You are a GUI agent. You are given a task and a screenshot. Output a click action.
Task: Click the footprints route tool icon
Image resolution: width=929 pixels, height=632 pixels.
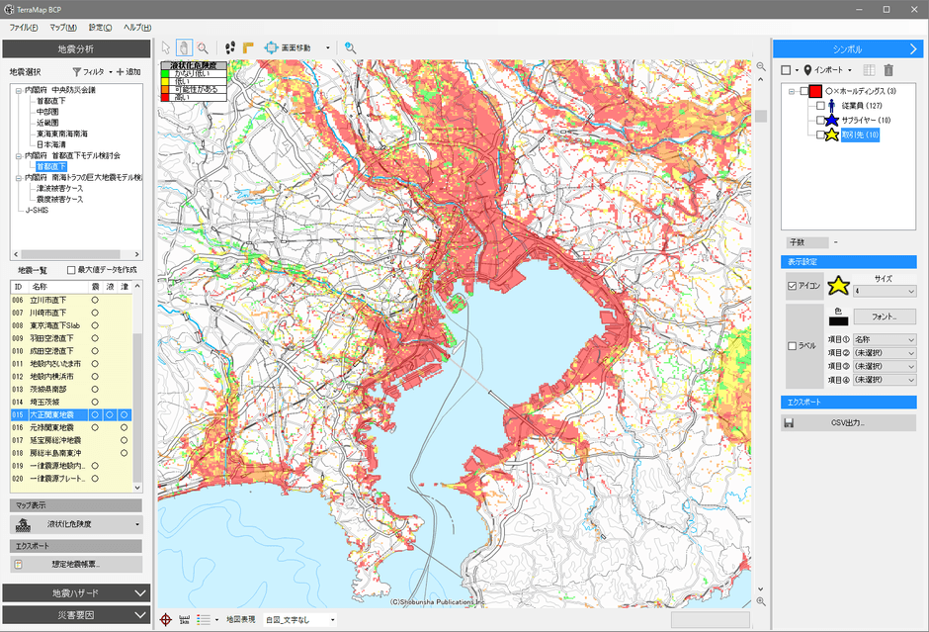point(229,47)
